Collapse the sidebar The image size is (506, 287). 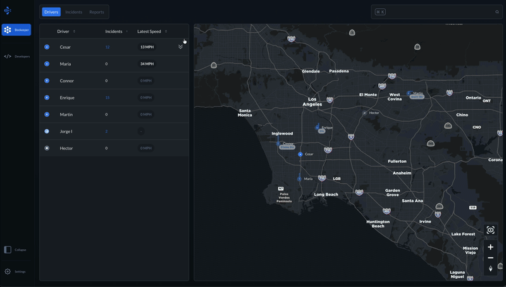click(15, 250)
